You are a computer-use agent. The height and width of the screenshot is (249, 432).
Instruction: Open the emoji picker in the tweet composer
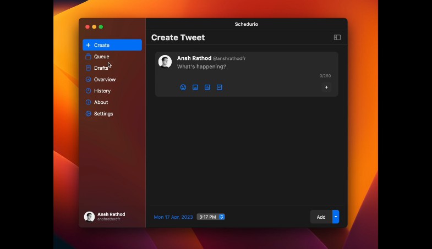(x=183, y=87)
